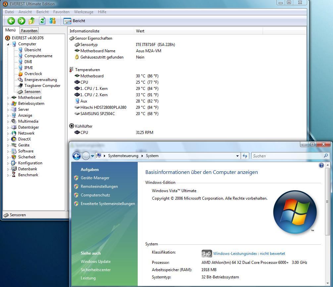The height and width of the screenshot is (287, 333).
Task: Open the Windows Update link
Action: click(x=96, y=262)
